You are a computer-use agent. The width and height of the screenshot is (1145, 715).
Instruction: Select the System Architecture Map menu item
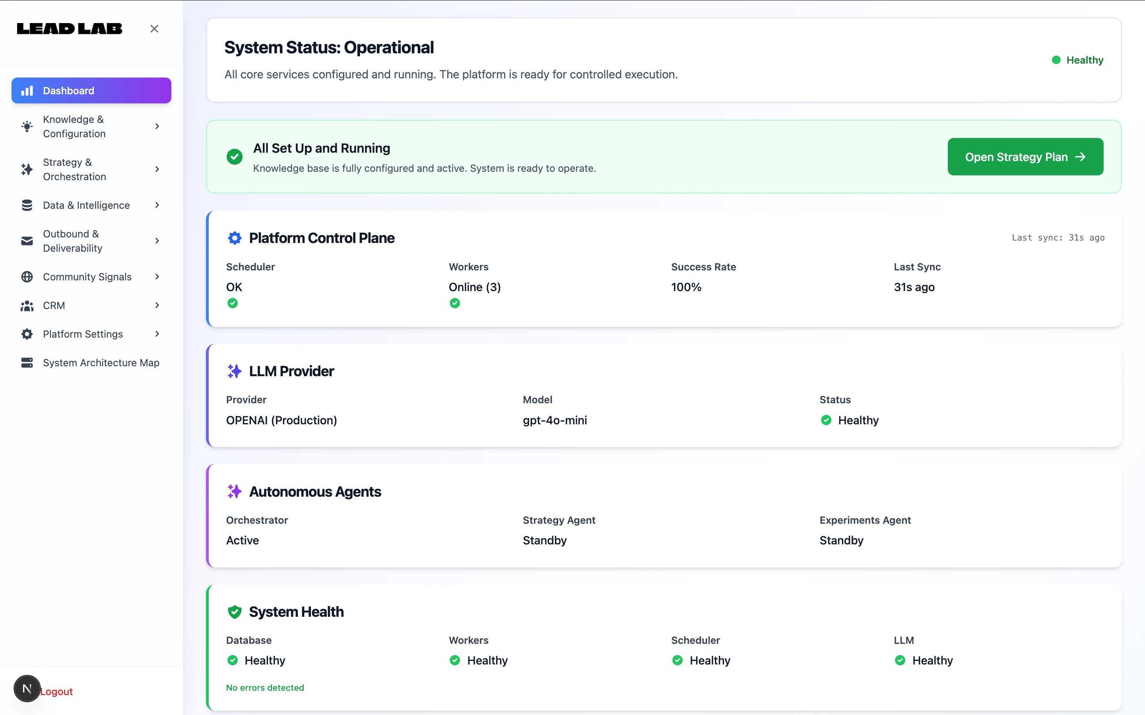pos(101,363)
